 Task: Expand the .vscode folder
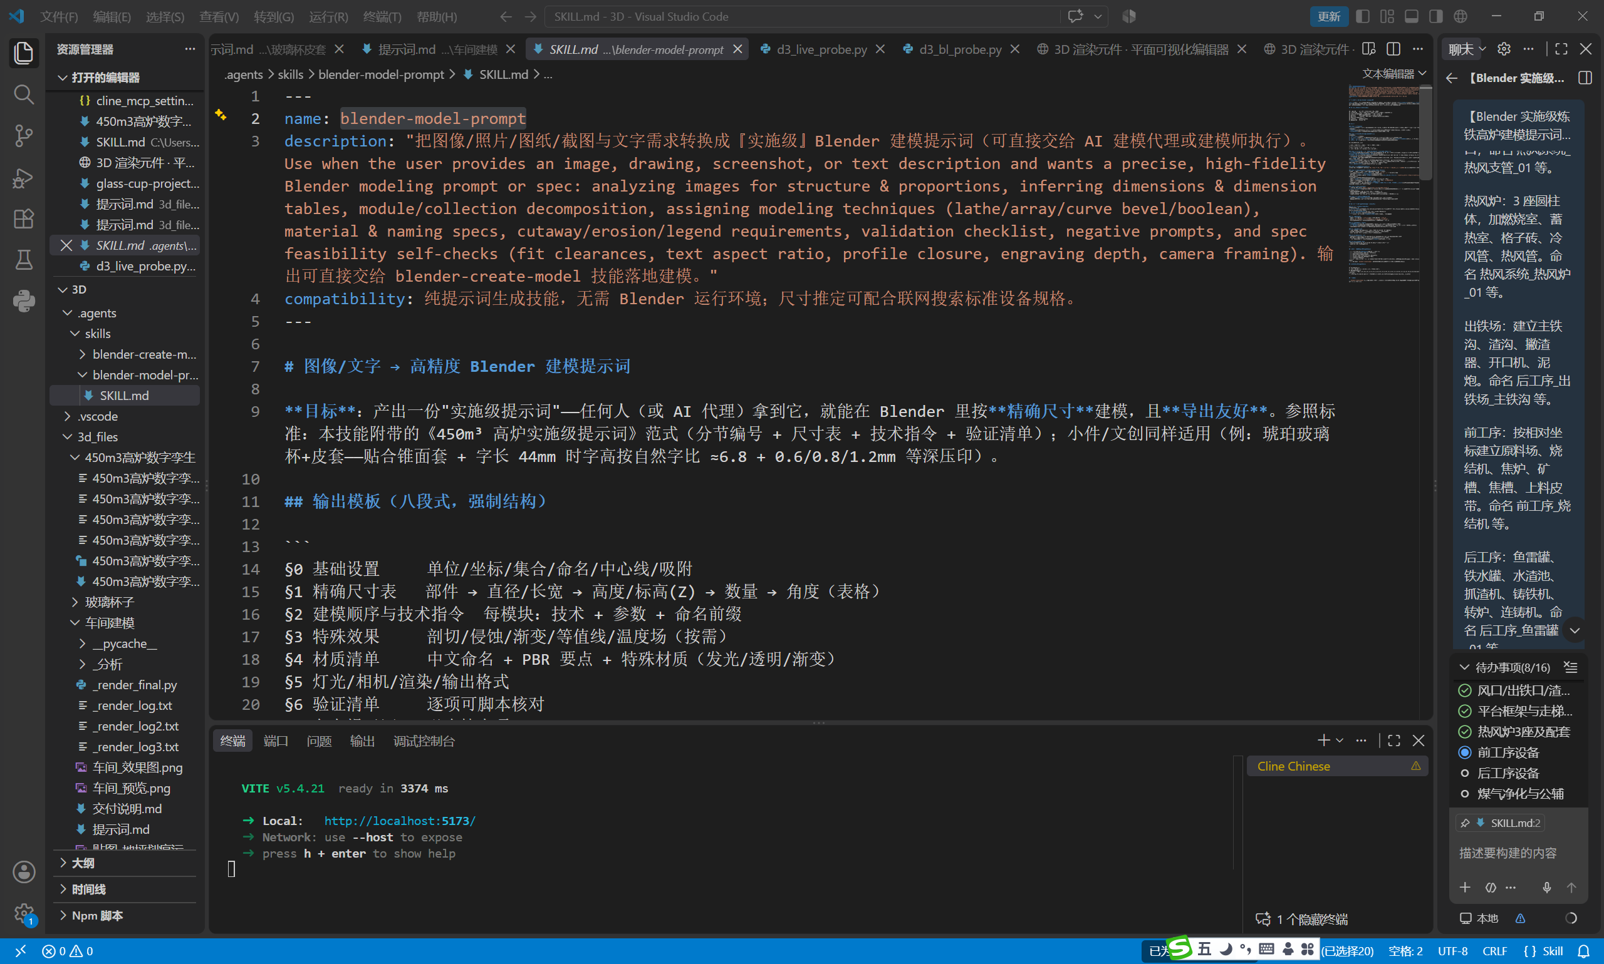(x=67, y=416)
